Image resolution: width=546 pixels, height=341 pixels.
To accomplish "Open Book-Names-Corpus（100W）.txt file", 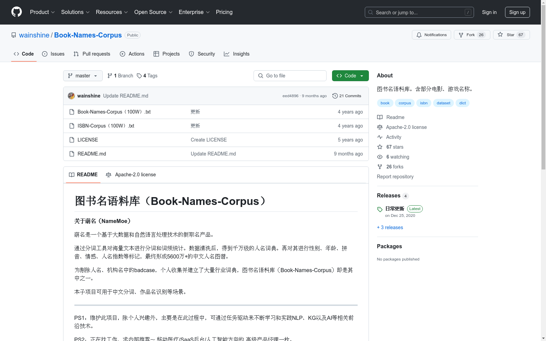I will point(114,112).
